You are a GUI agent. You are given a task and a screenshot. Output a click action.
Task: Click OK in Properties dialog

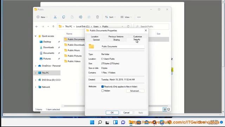(112, 113)
